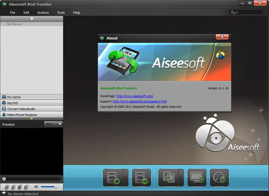Click the ringtone bell icon

point(4,115)
